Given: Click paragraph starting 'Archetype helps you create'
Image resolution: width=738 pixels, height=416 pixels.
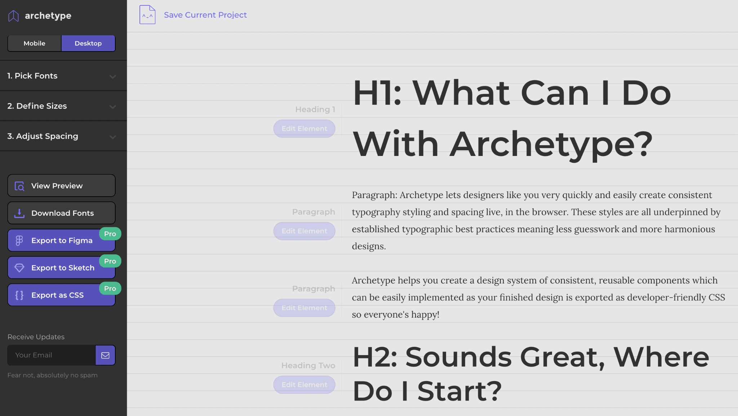Looking at the screenshot, I should pos(538,297).
